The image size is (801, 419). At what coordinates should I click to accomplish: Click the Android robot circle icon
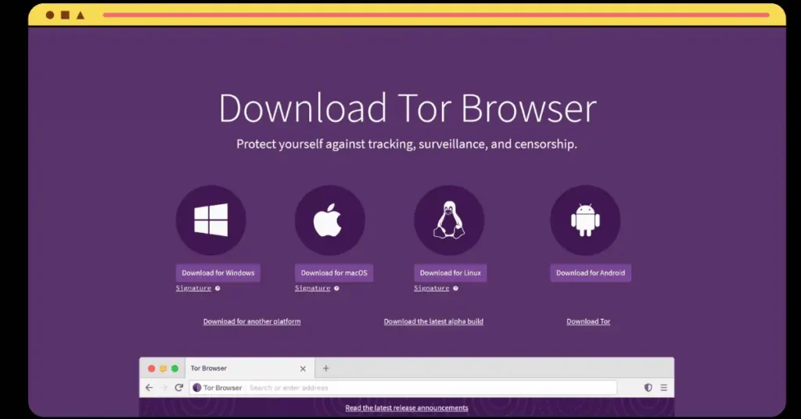pos(585,220)
